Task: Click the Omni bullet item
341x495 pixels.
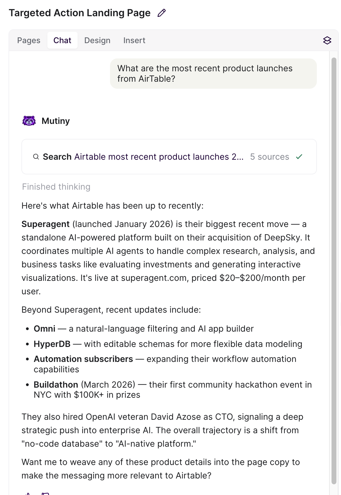Action: click(144, 329)
